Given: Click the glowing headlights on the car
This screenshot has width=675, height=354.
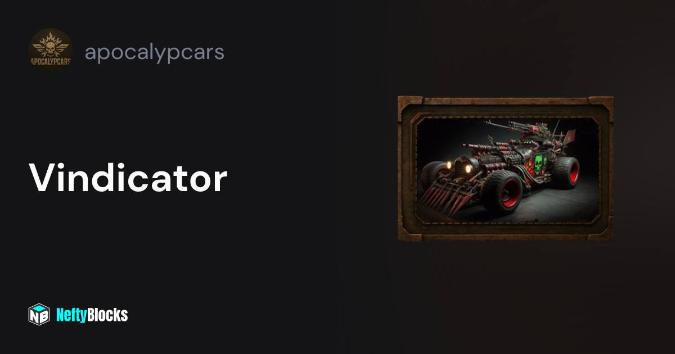Looking at the screenshot, I should [x=458, y=166].
